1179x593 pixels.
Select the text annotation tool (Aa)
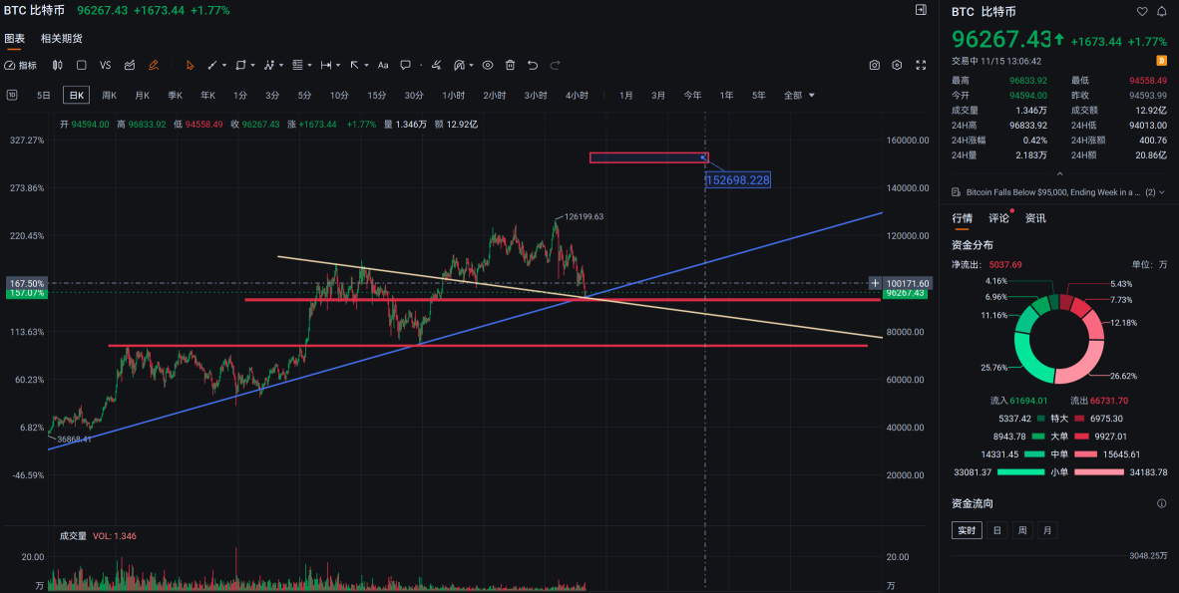pyautogui.click(x=382, y=65)
